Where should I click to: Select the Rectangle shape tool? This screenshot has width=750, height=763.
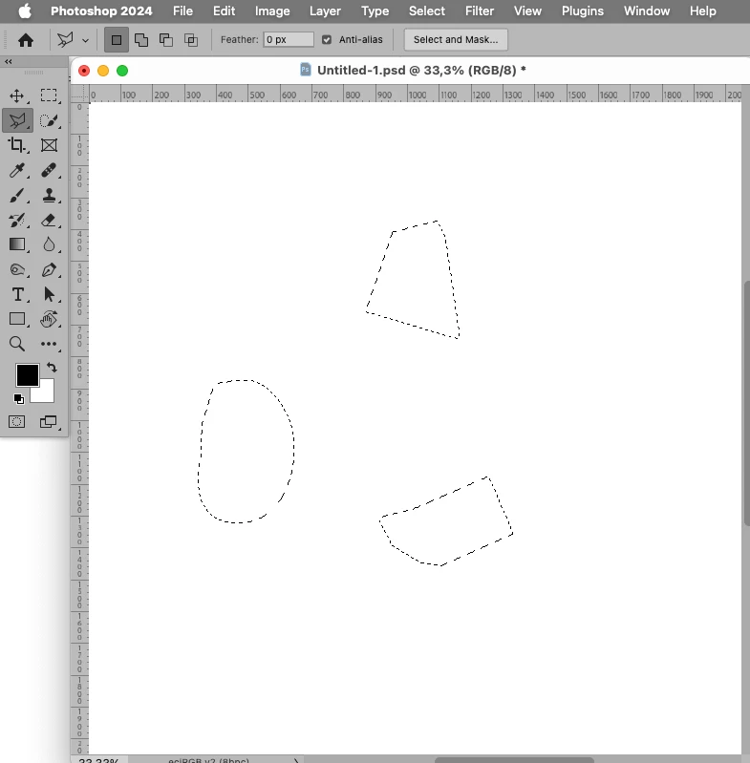(17, 319)
